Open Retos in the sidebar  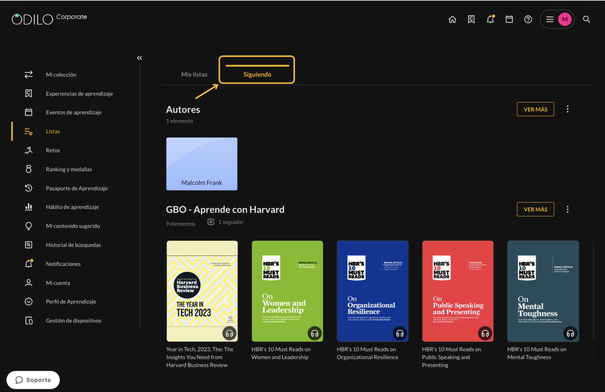coord(53,150)
